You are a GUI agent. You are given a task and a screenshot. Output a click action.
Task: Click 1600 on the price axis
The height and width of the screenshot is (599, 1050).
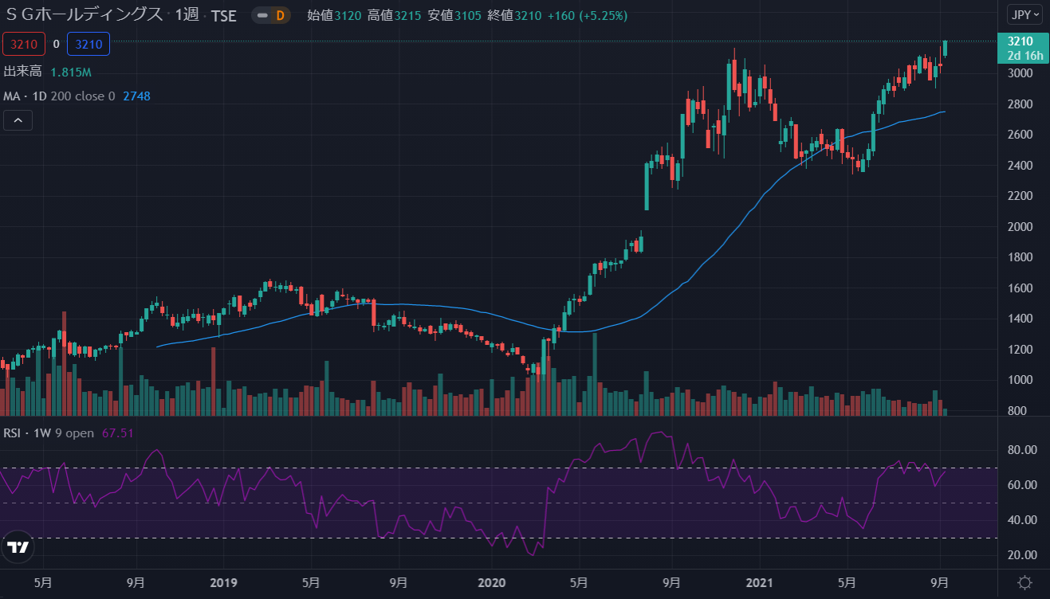(x=1021, y=288)
